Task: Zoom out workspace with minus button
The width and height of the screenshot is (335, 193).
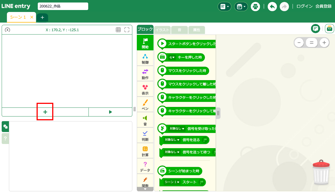Action: click(299, 43)
